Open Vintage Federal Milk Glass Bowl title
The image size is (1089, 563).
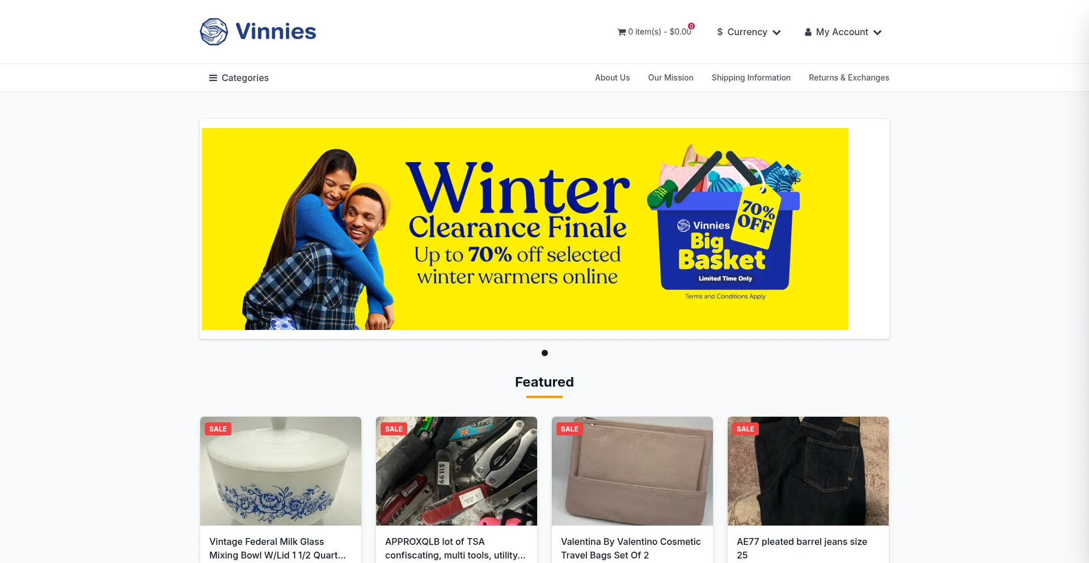click(x=277, y=548)
